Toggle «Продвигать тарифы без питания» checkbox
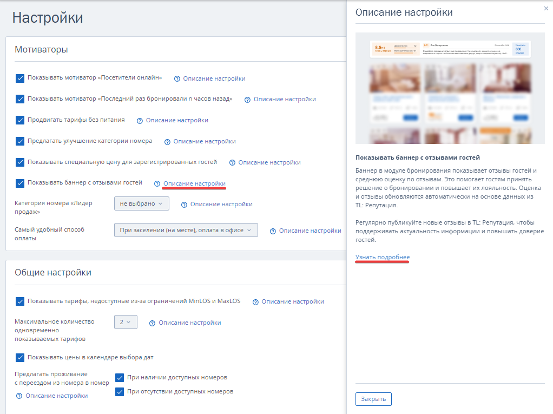553x414 pixels. (20, 120)
